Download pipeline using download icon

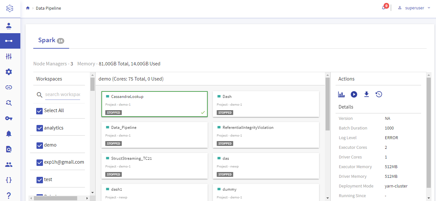pos(366,94)
